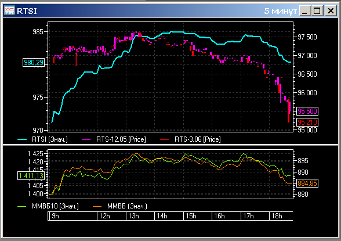Select the 13h time scale segment
The width and height of the screenshot is (341, 241).
tap(140, 216)
